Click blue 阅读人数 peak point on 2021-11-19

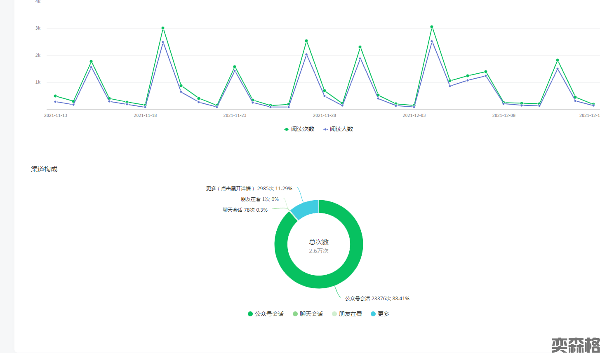[x=163, y=42]
